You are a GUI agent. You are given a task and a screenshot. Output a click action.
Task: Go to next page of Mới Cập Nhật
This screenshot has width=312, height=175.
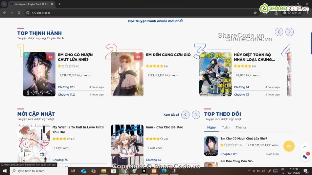pos(196,115)
